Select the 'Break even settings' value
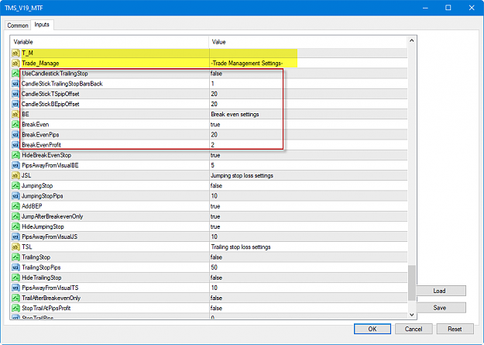The image size is (484, 345). coord(235,115)
